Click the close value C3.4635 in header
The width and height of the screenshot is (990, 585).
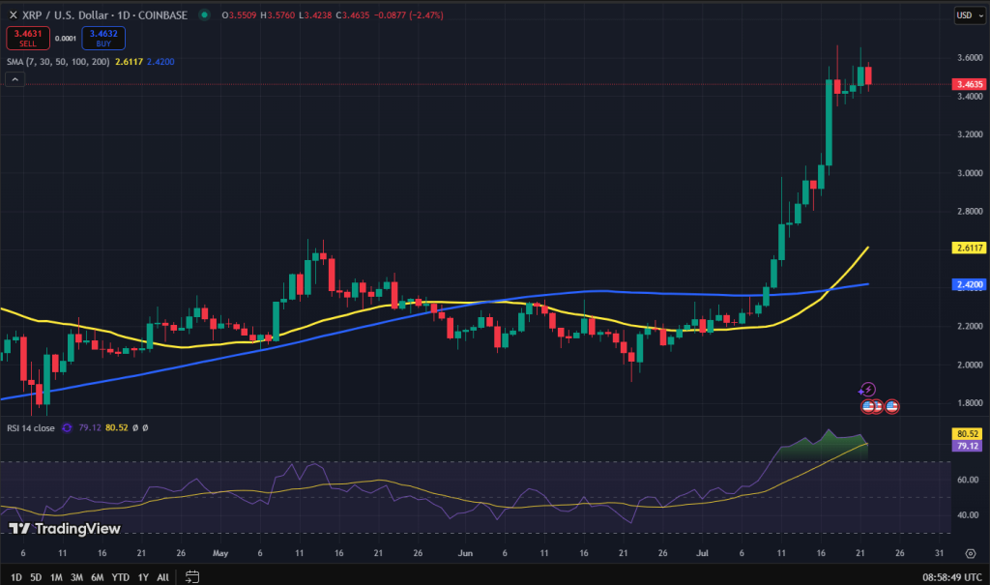coord(352,15)
